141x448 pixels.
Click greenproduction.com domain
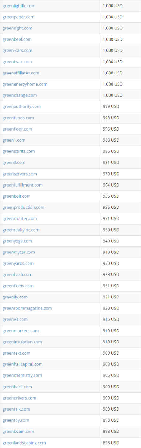[x=23, y=207]
